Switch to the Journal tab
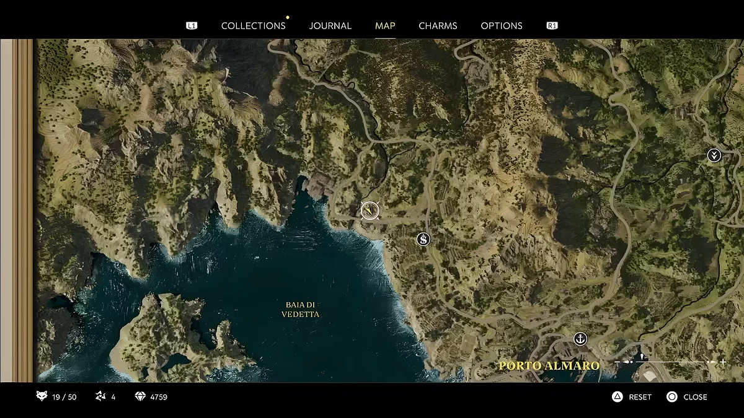This screenshot has height=418, width=744. click(x=330, y=26)
